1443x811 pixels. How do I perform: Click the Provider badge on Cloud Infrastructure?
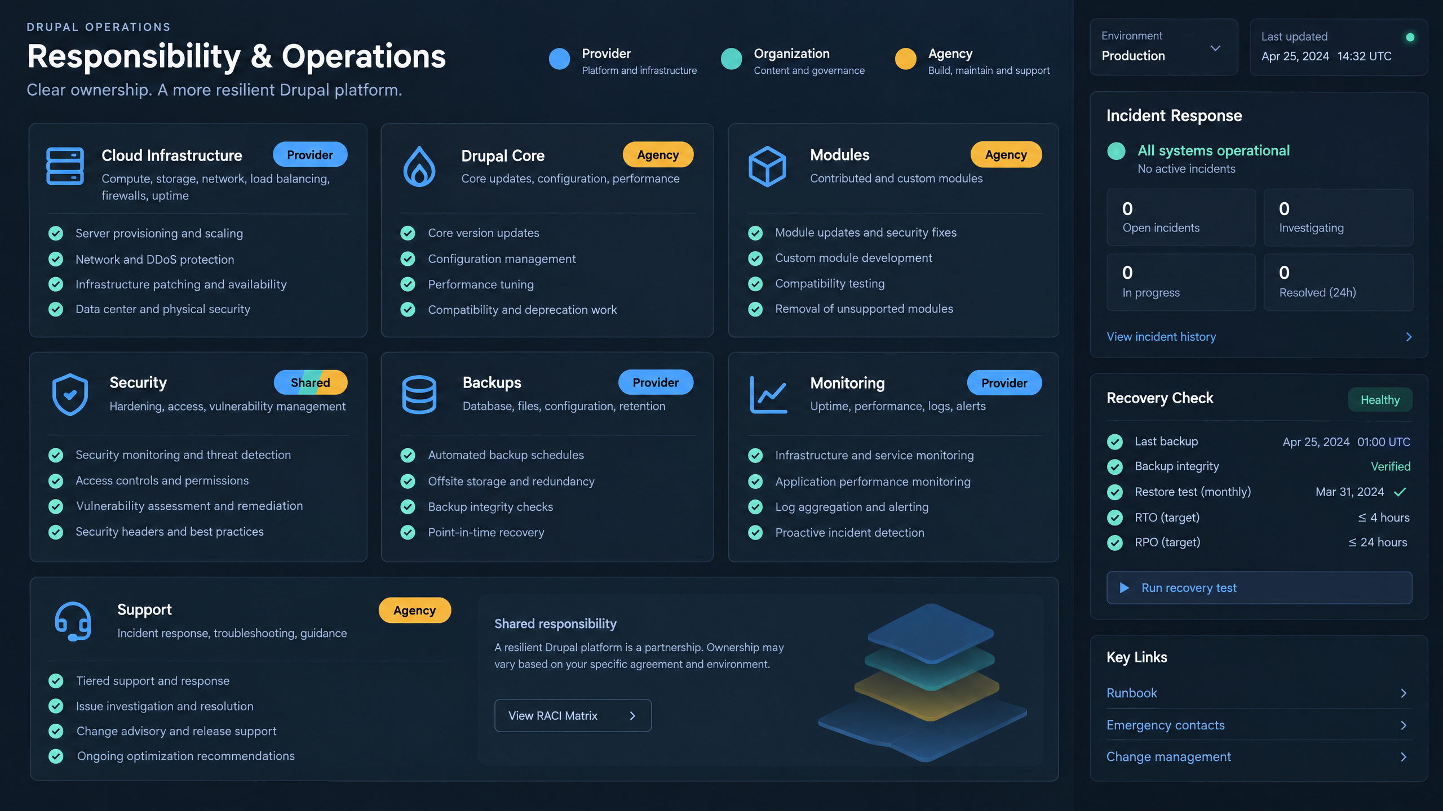pos(310,154)
